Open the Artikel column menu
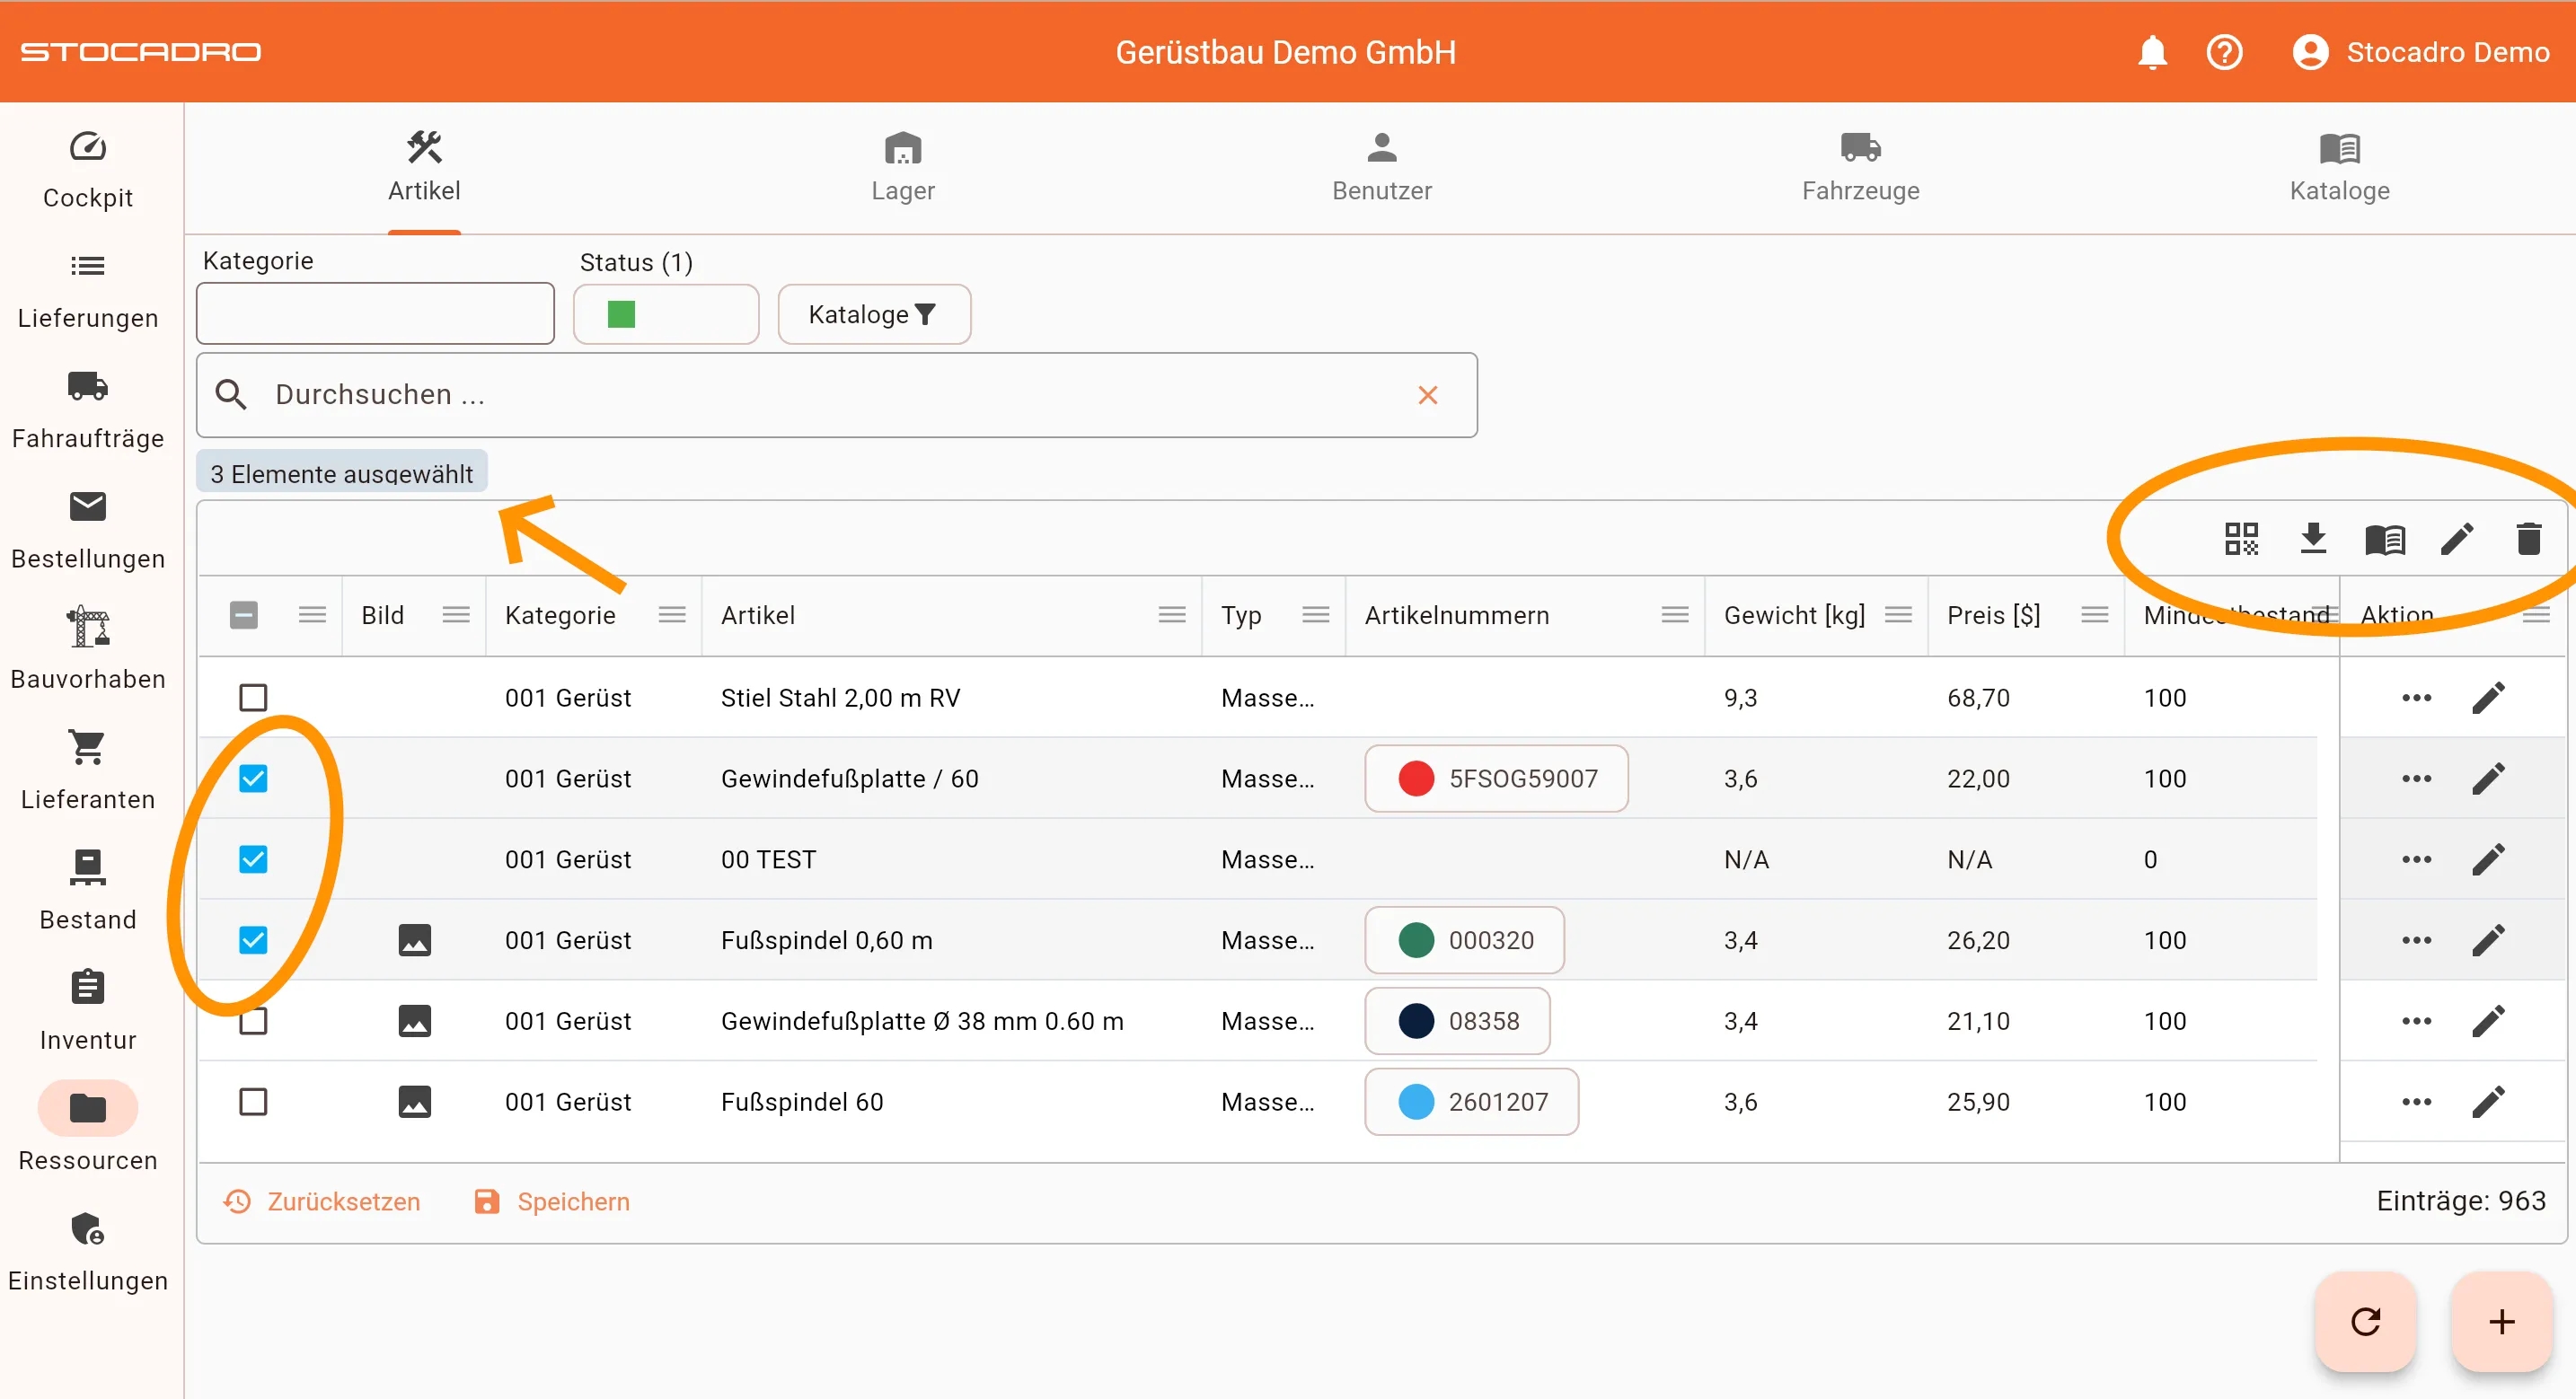The width and height of the screenshot is (2576, 1399). pyautogui.click(x=1171, y=615)
